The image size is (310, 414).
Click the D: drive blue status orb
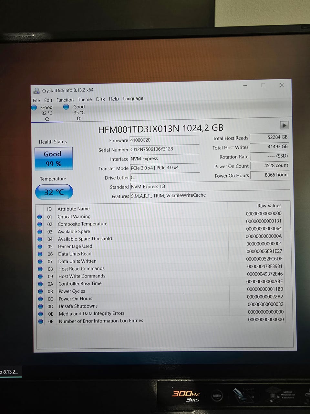pyautogui.click(x=66, y=107)
